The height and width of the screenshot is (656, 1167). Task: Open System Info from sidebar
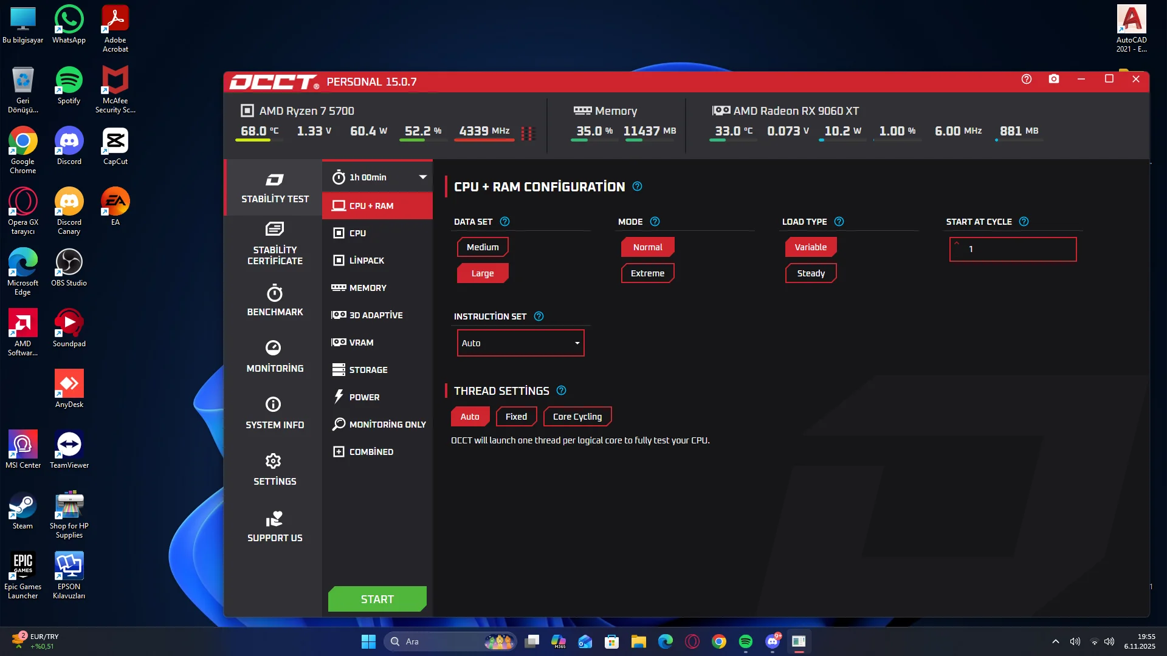pos(275,413)
